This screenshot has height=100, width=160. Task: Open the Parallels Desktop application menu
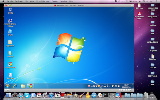[15, 1]
